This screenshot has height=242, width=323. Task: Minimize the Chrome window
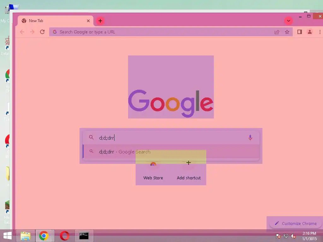(300, 16)
